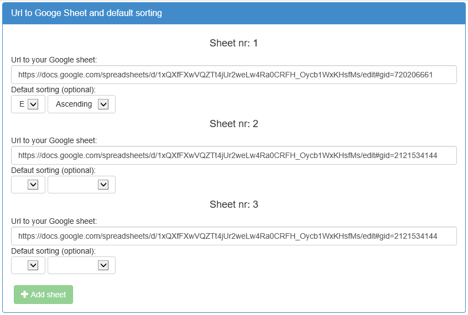Image resolution: width=468 pixels, height=315 pixels.
Task: Click the Sheet nr: 1 heading
Action: [x=233, y=43]
